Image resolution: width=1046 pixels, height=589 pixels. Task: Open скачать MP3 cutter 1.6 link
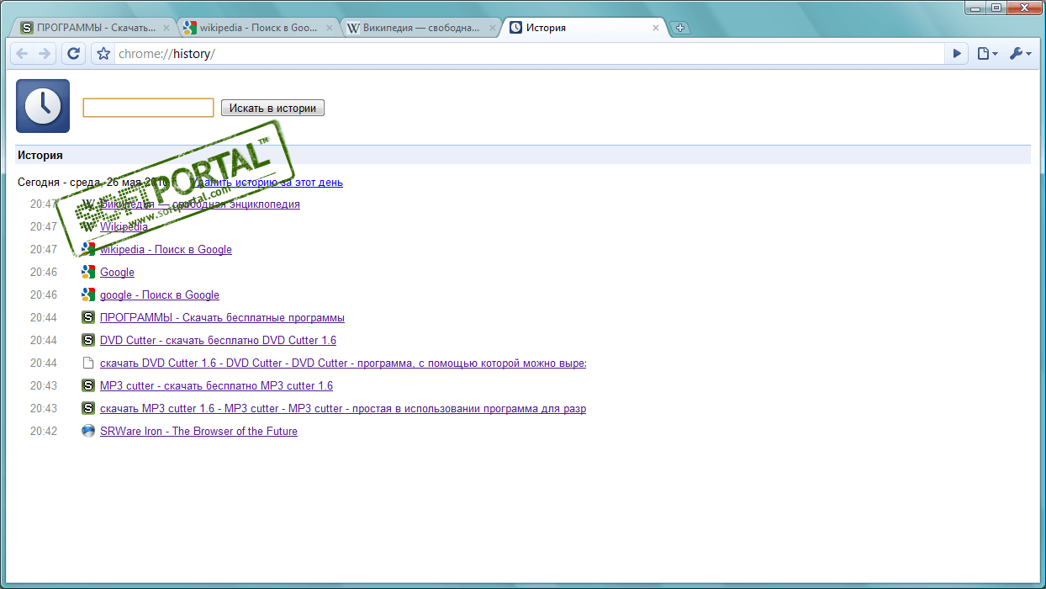coord(343,408)
